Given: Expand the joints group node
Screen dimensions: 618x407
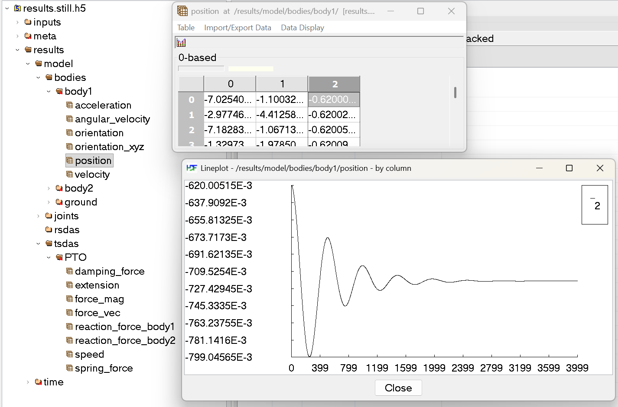Looking at the screenshot, I should click(38, 216).
